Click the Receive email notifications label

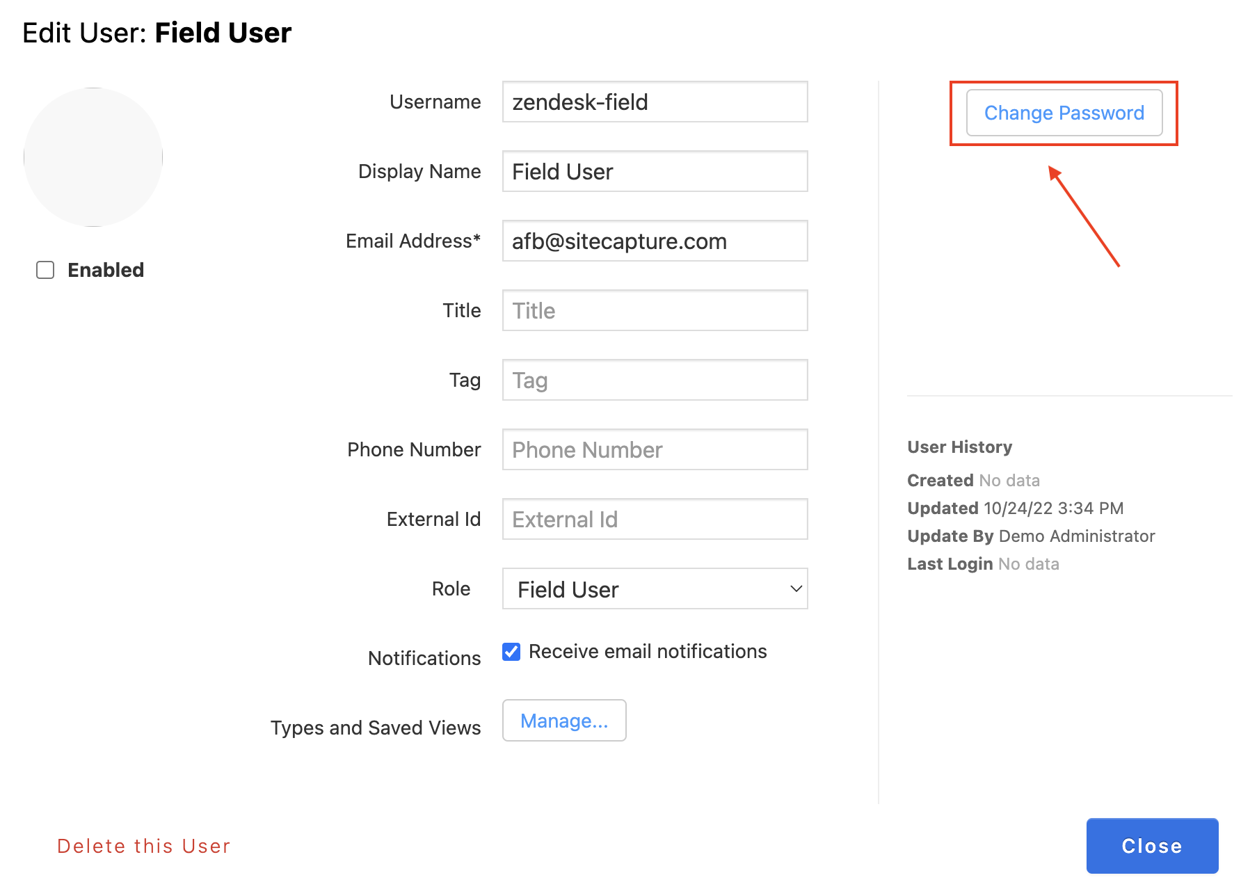coord(648,652)
